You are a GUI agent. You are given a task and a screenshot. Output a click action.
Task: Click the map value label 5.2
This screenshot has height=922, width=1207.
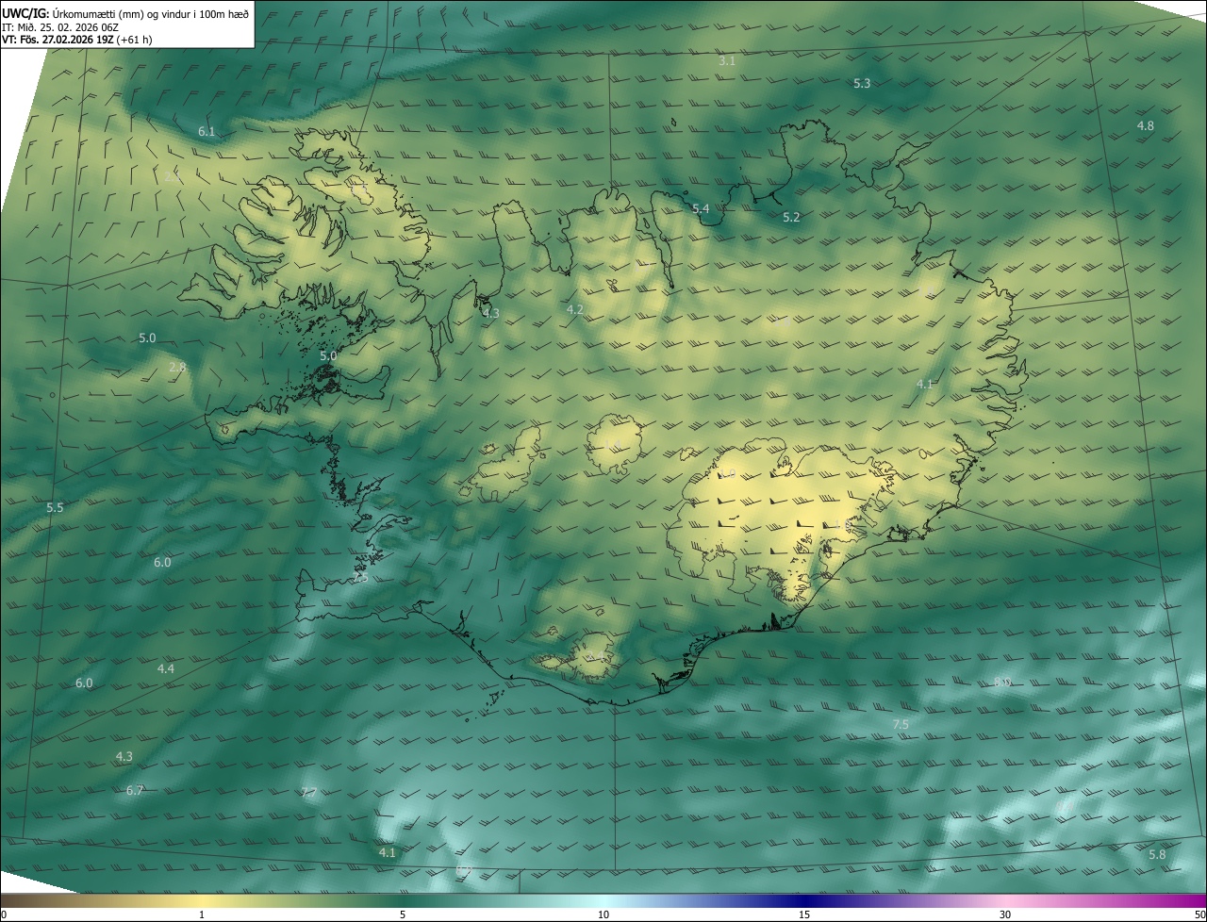pyautogui.click(x=791, y=217)
